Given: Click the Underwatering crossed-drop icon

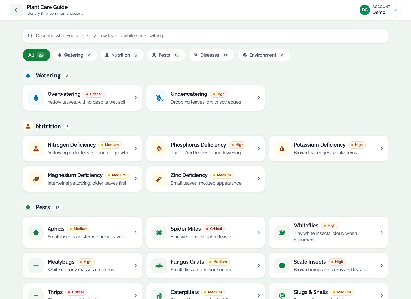Looking at the screenshot, I should (159, 98).
